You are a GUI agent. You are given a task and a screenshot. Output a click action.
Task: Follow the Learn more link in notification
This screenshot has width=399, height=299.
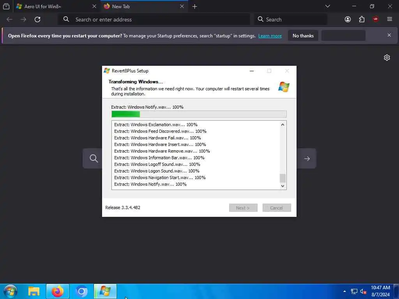pos(270,36)
